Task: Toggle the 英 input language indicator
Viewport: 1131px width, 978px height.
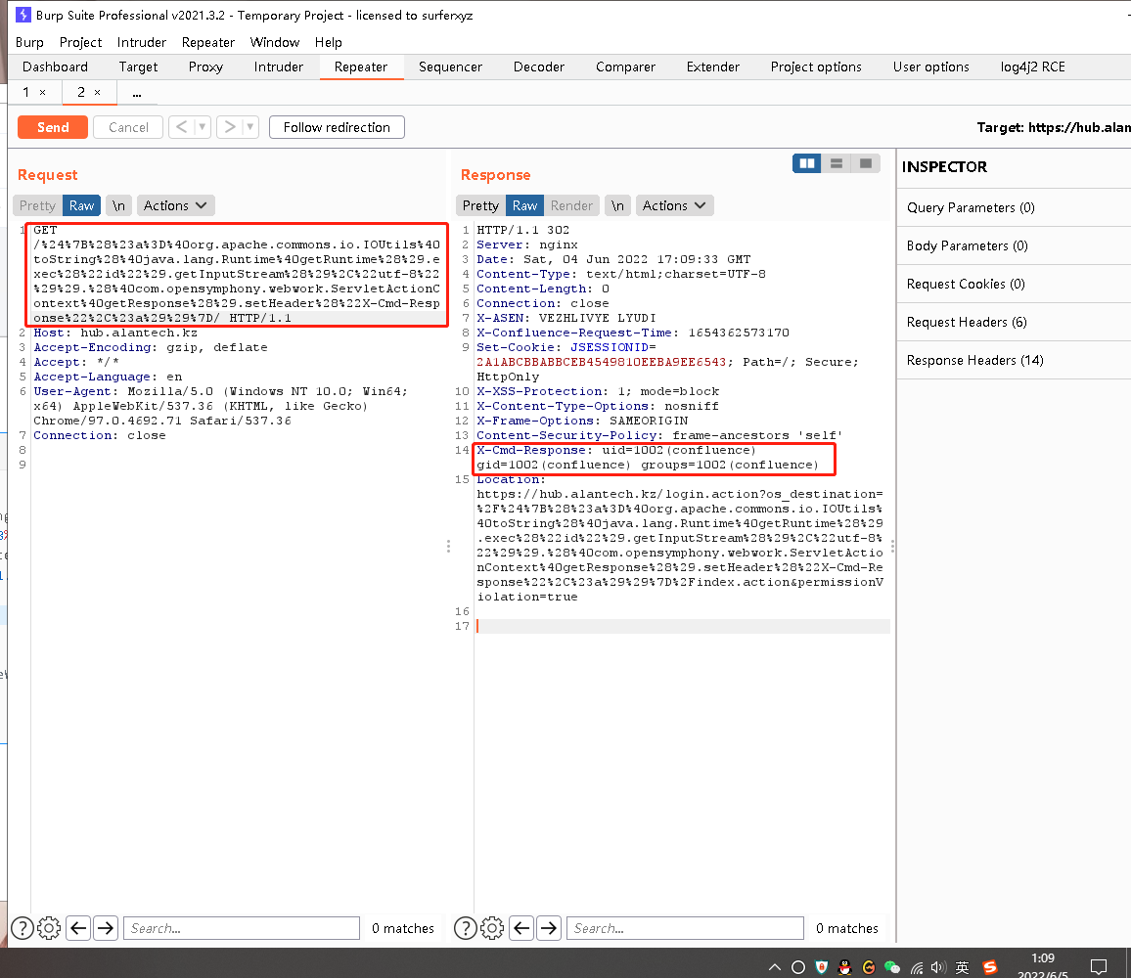Action: click(x=962, y=967)
